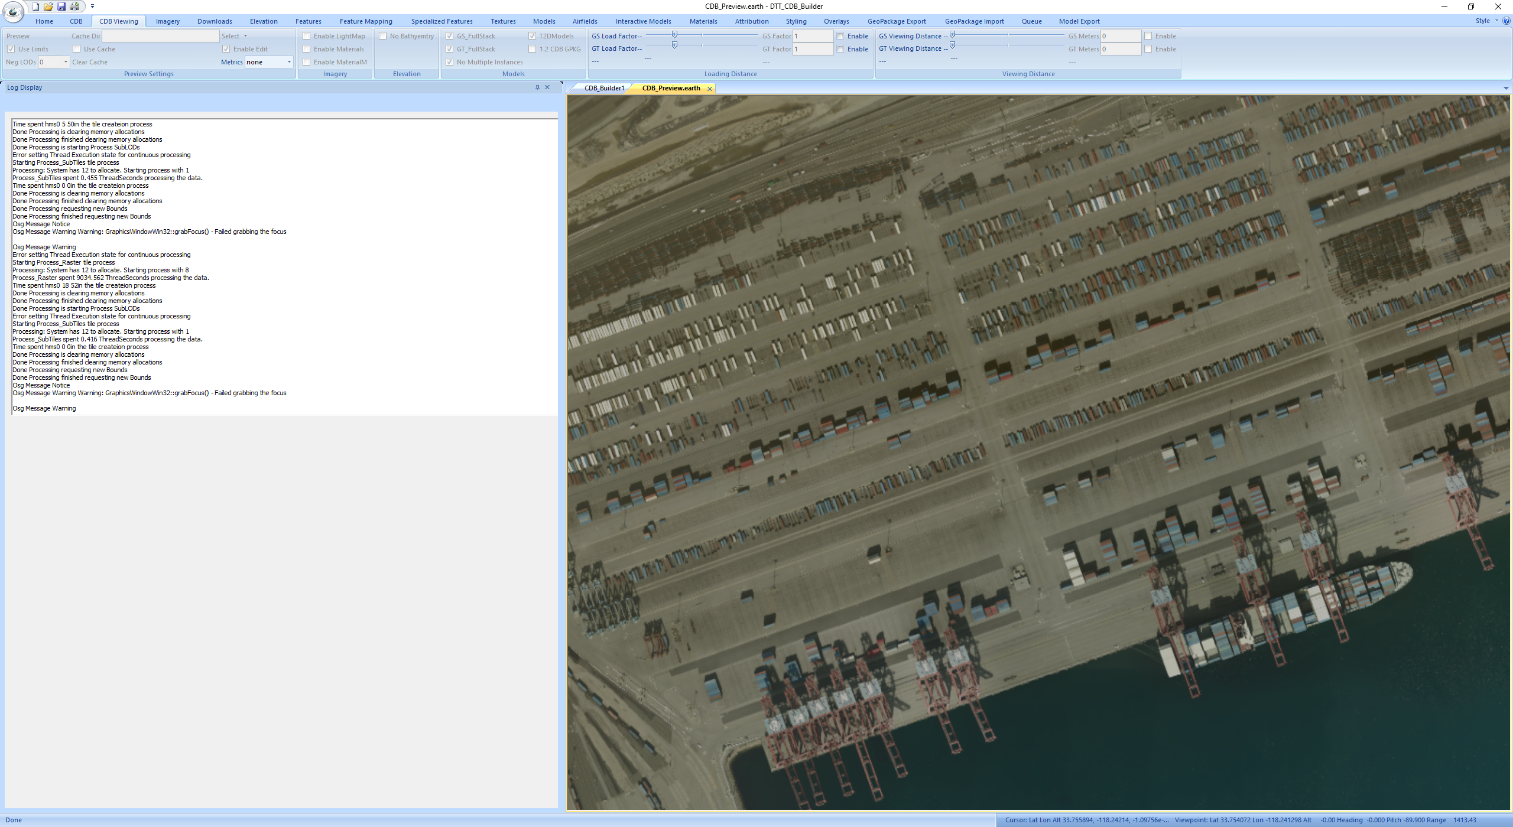Toggle Enable Materials checkbox
1513x827 pixels.
[x=306, y=49]
